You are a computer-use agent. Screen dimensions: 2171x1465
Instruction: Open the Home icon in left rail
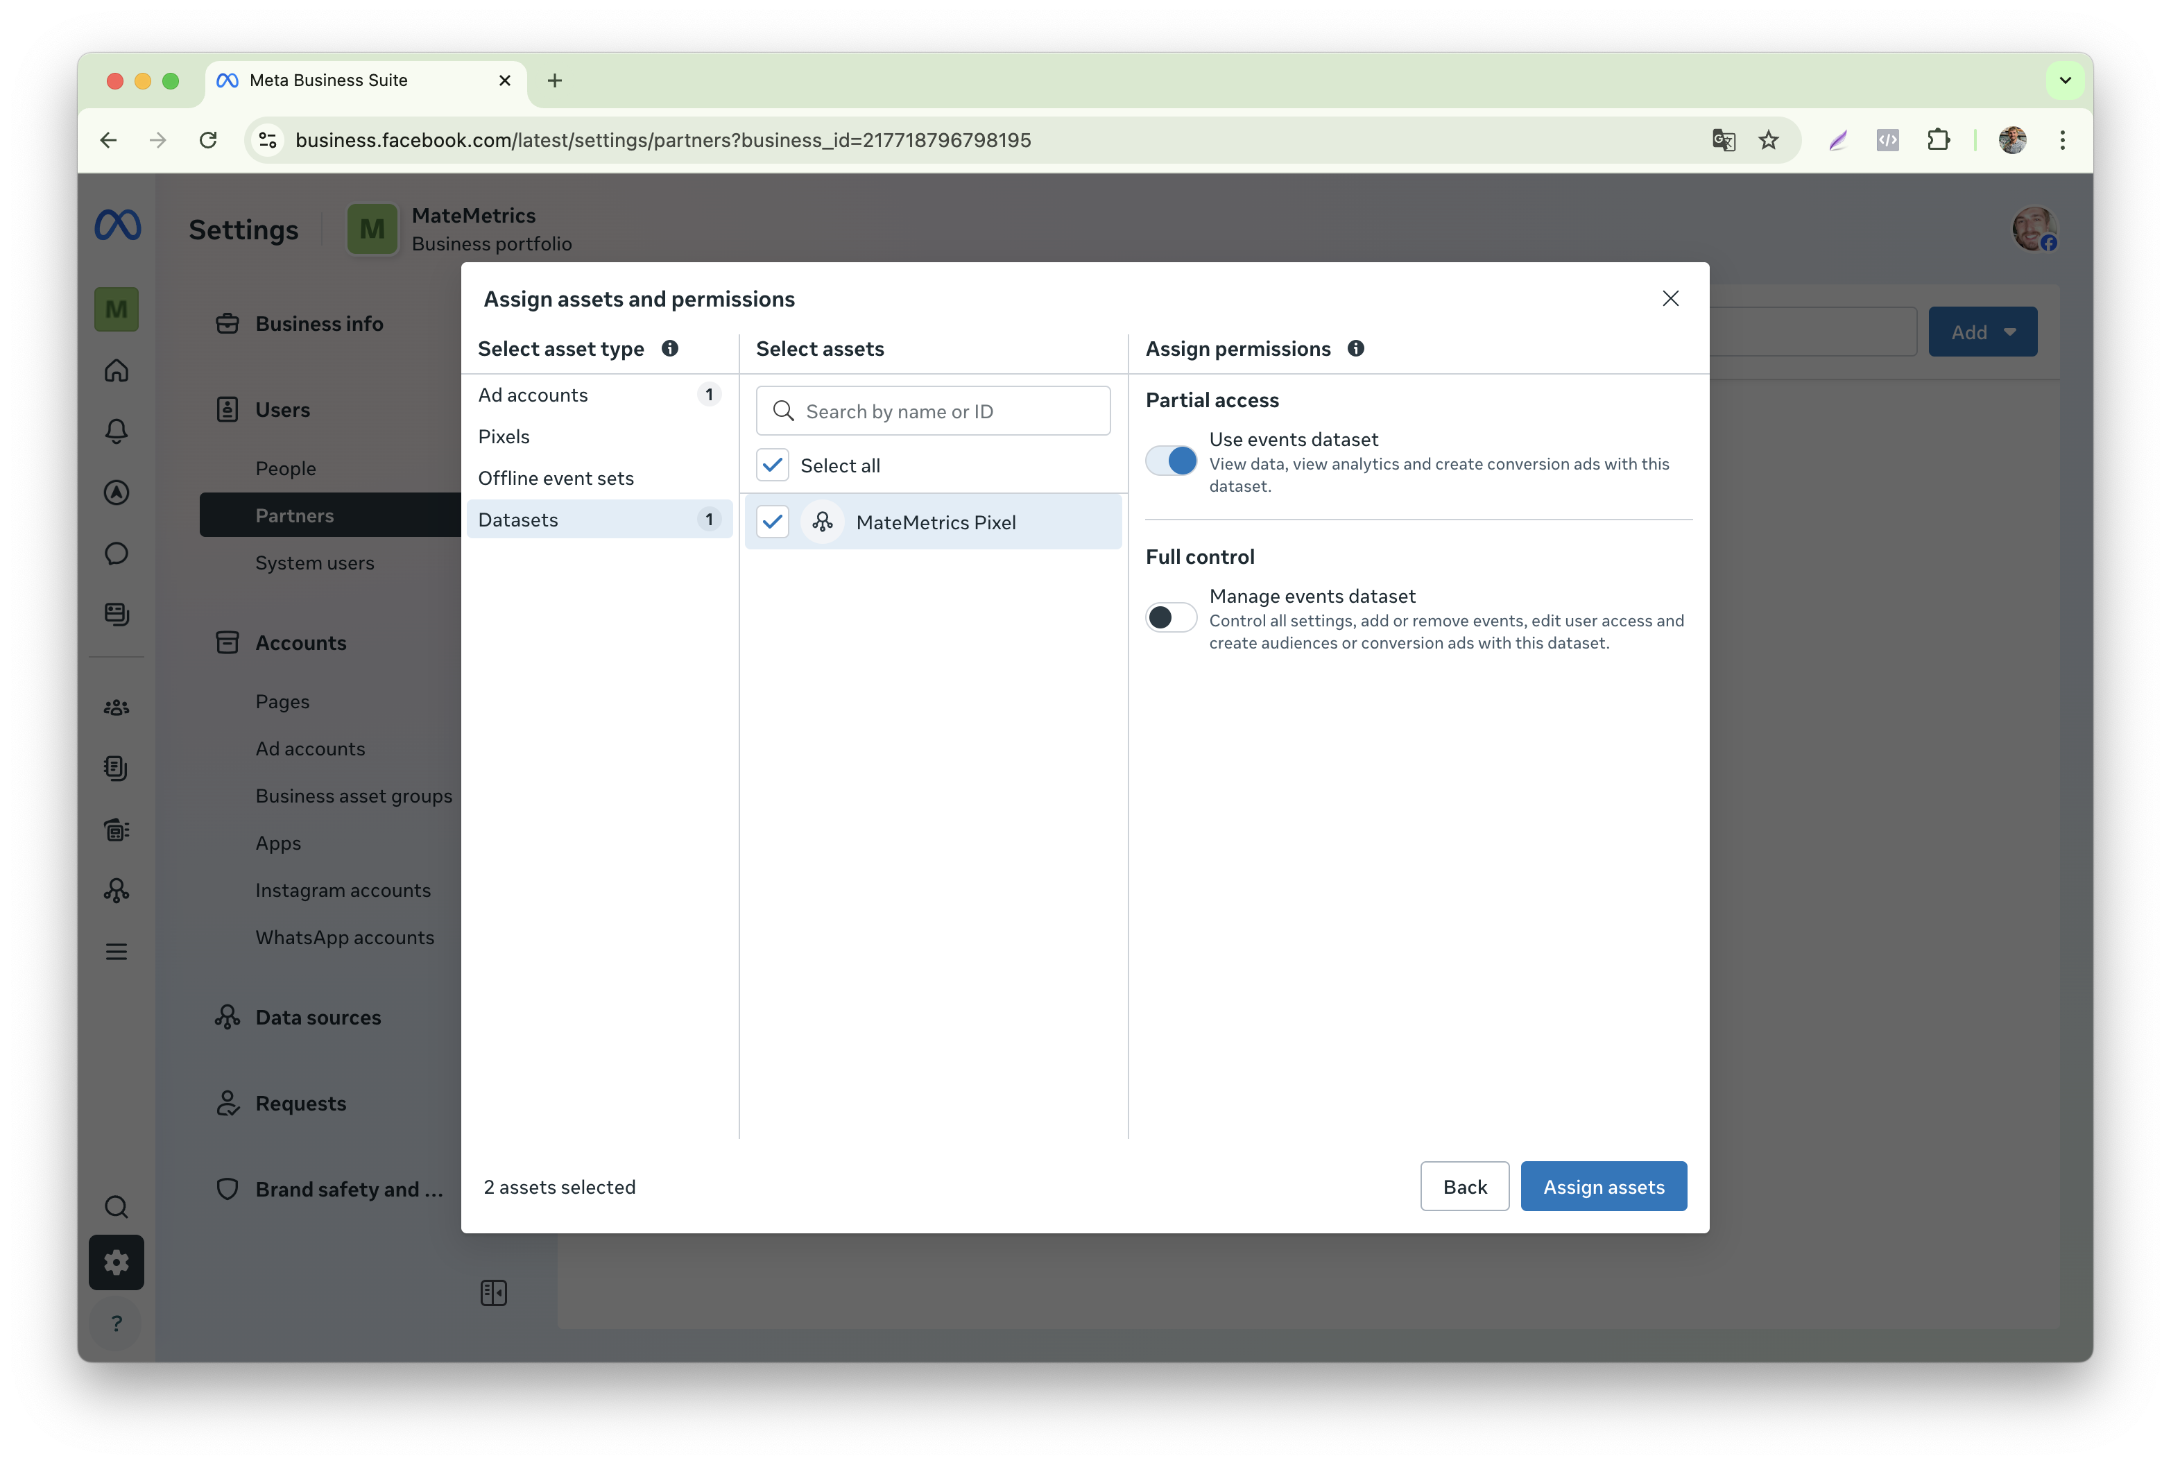point(117,371)
